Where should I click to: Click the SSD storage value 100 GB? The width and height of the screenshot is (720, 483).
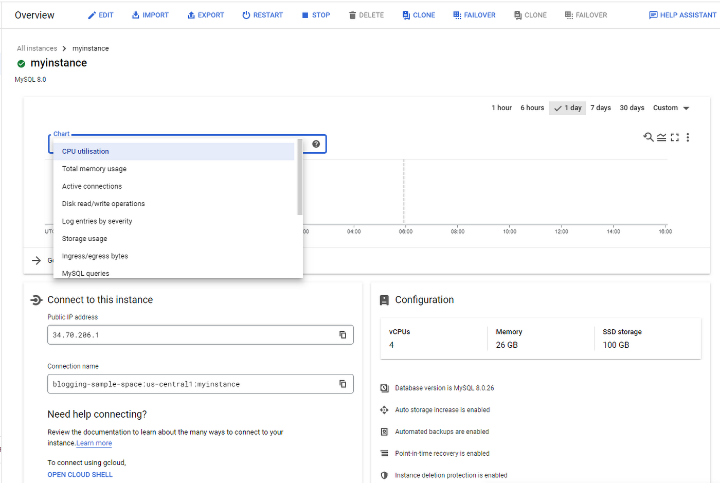[616, 345]
